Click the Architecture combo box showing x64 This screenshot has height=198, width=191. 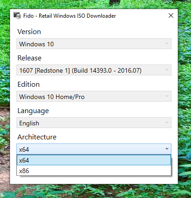pyautogui.click(x=94, y=149)
